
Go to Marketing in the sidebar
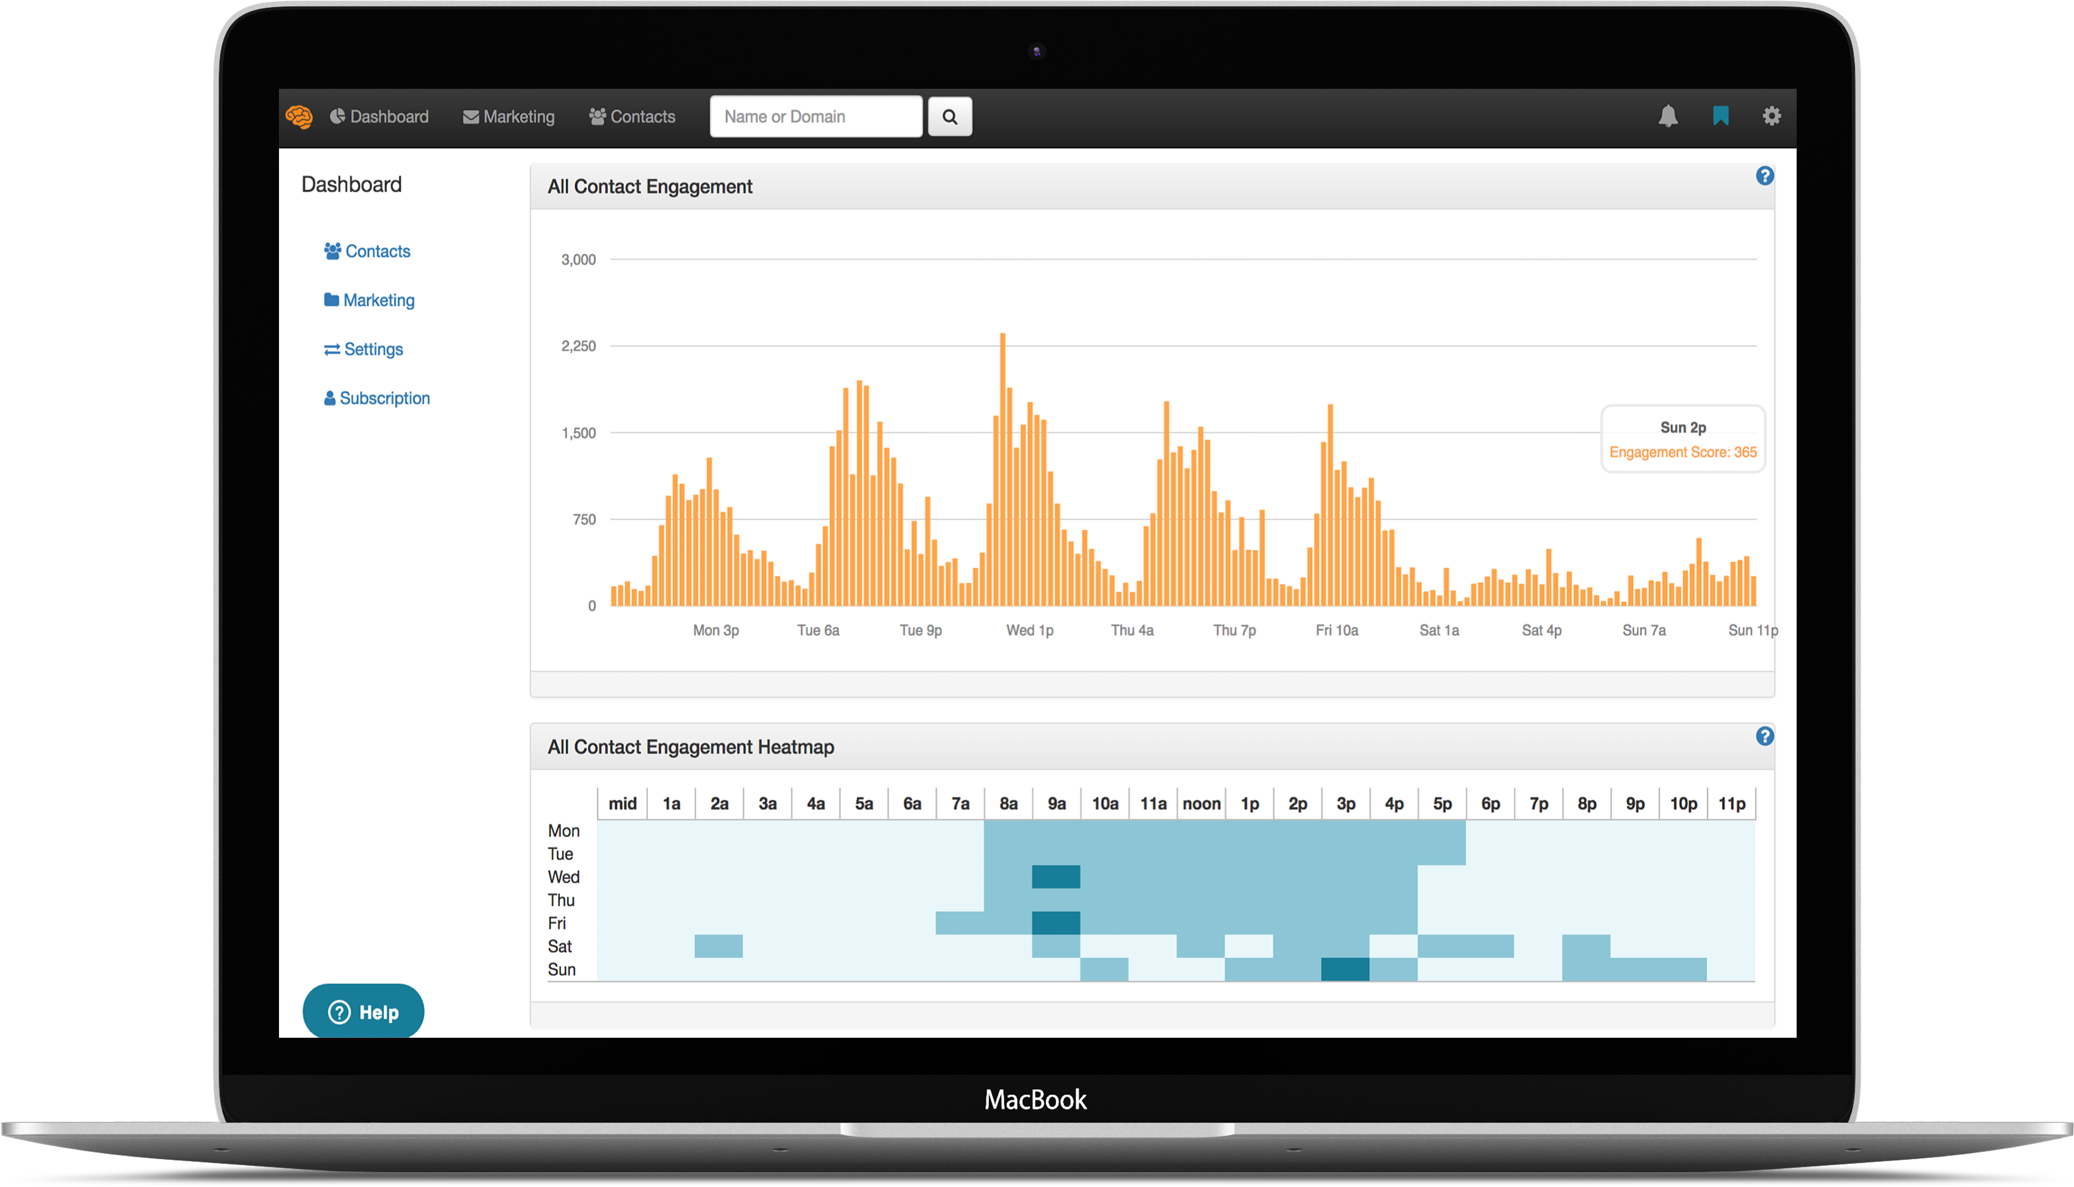(x=369, y=300)
